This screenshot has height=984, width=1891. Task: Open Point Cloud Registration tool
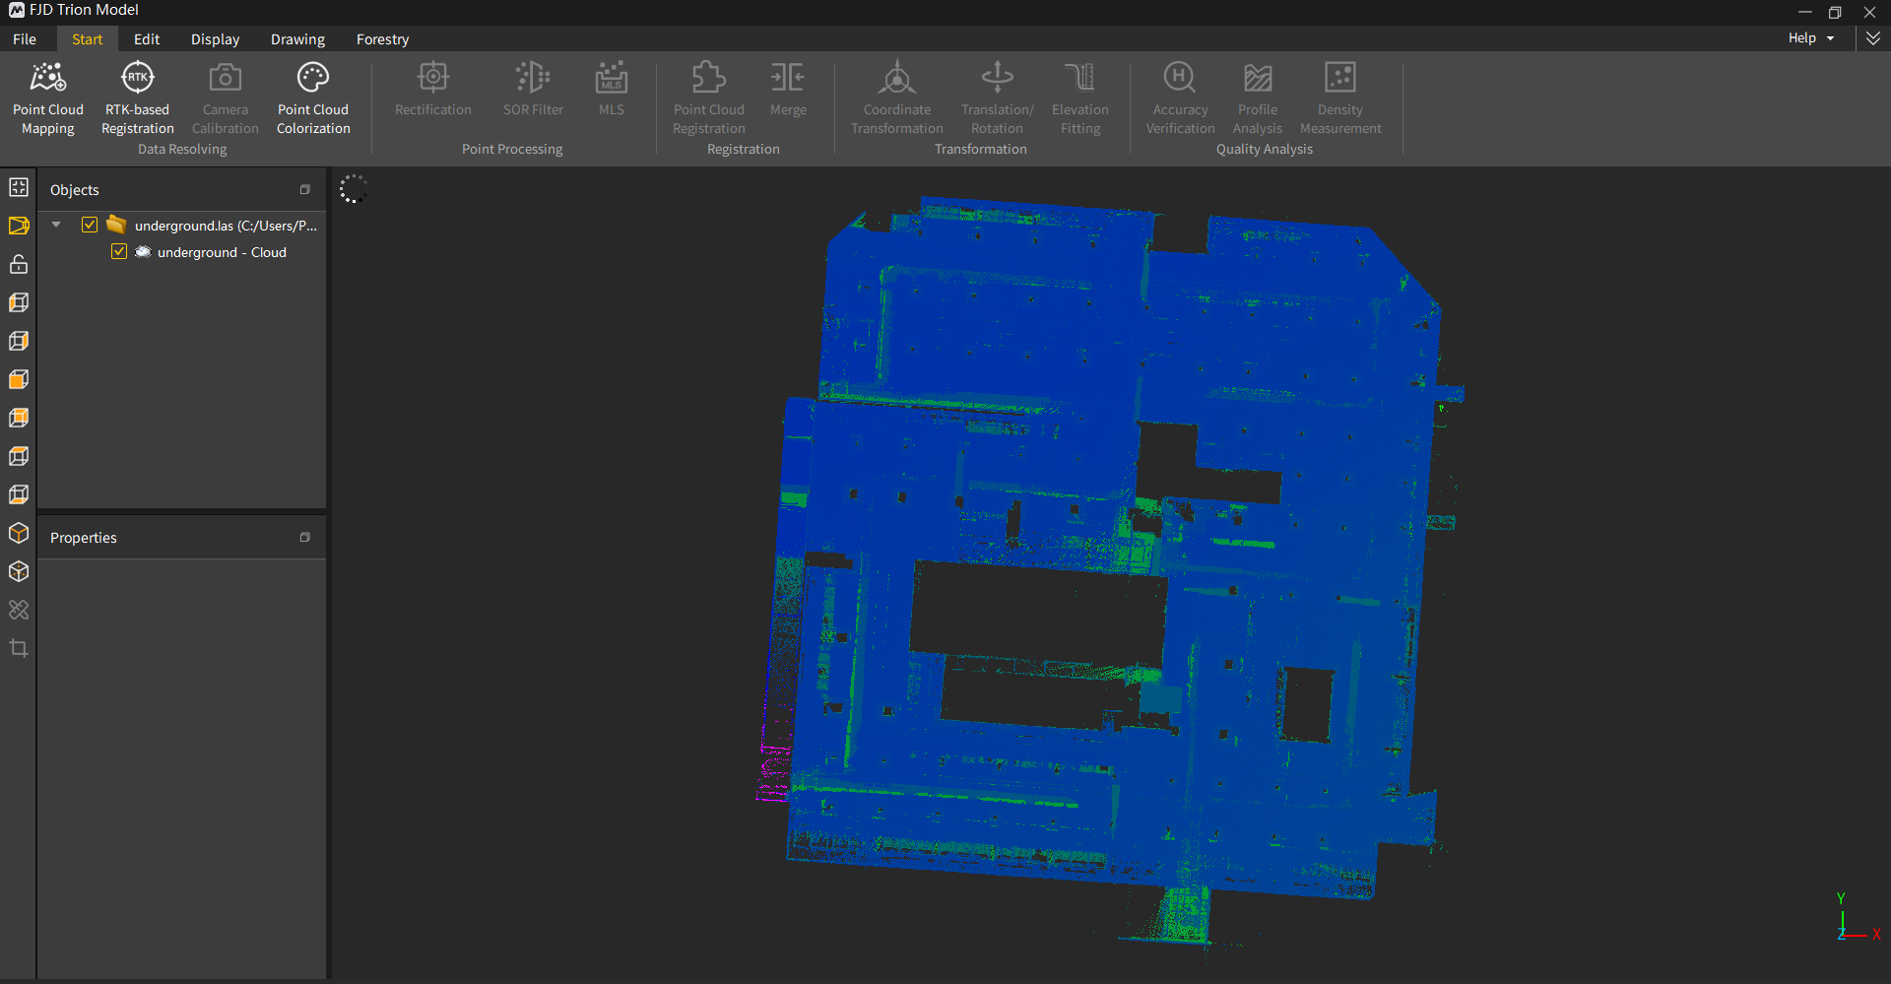point(708,98)
